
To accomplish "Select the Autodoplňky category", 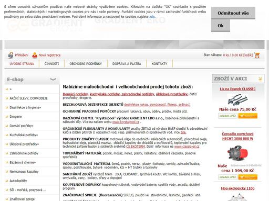I will click(18, 181).
